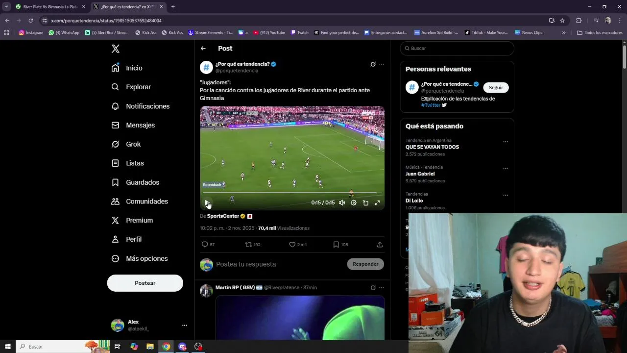The height and width of the screenshot is (353, 627).
Task: Enter fullscreen on the video
Action: point(377,202)
